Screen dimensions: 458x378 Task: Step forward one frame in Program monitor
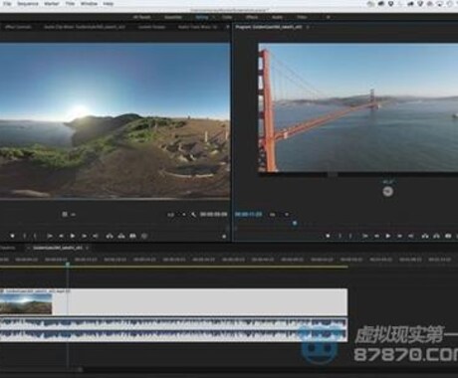[399, 236]
